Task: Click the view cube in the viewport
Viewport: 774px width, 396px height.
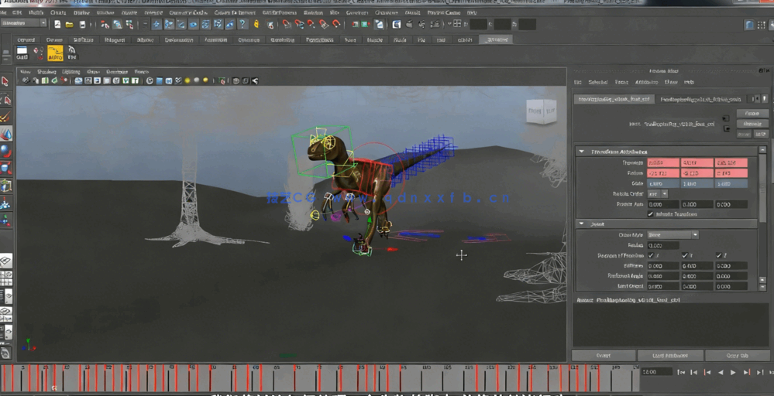Action: (541, 111)
